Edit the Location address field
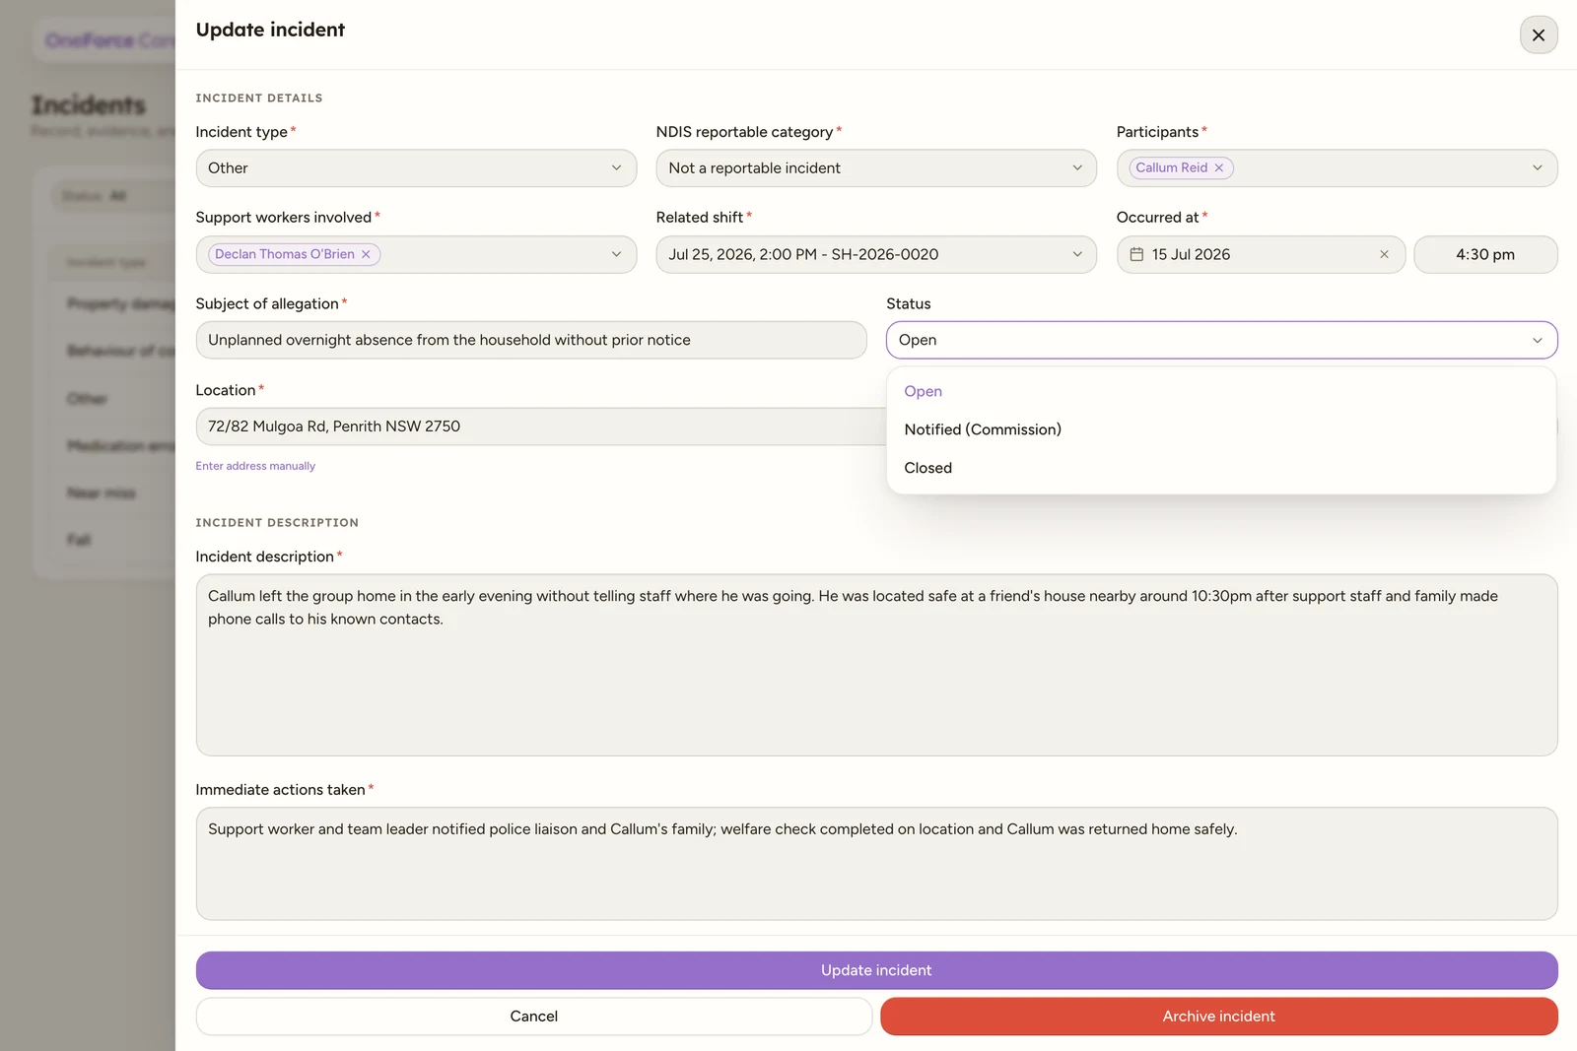 coord(542,427)
